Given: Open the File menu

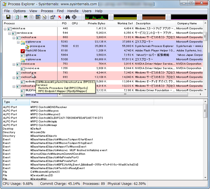Looking at the screenshot, I should (x=7, y=11).
